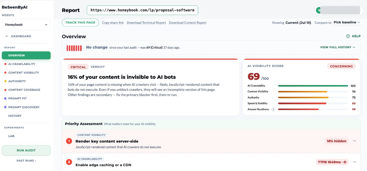Open the Content Visibility sidebar section
This screenshot has height=171, width=367.
[x=24, y=72]
